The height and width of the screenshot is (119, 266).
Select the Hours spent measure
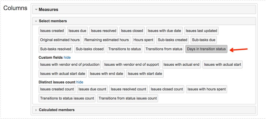143,40
